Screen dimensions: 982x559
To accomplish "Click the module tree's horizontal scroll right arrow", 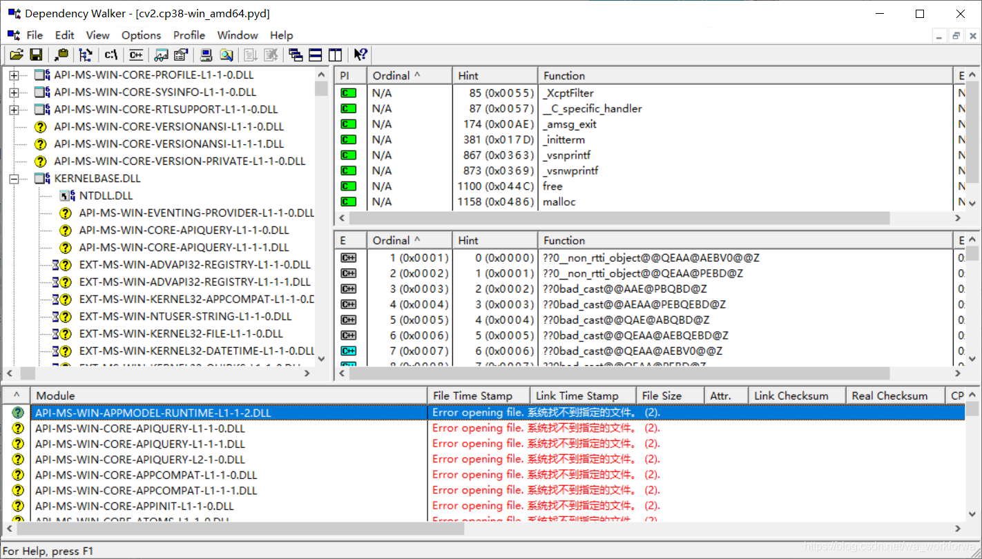I will pos(308,373).
